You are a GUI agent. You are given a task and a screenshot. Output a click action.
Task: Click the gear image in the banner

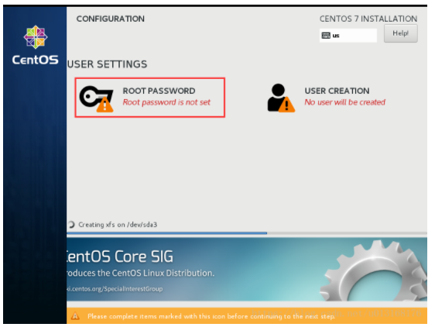[373, 271]
